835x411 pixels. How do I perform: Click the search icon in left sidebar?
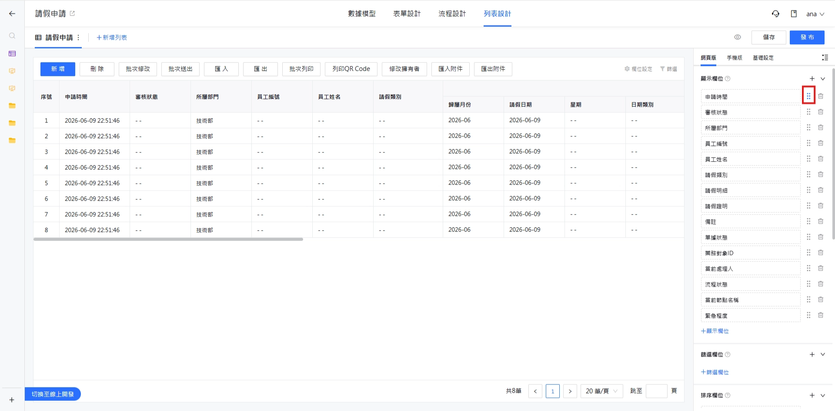click(12, 36)
